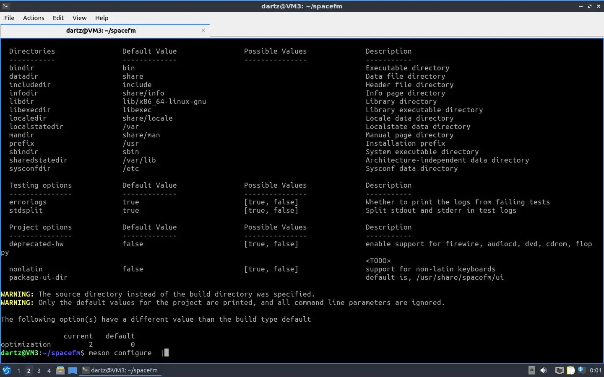Switch to workspace 3 in the pager

(39, 370)
